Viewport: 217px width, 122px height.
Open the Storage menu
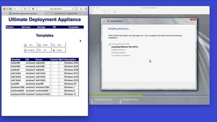point(41,27)
